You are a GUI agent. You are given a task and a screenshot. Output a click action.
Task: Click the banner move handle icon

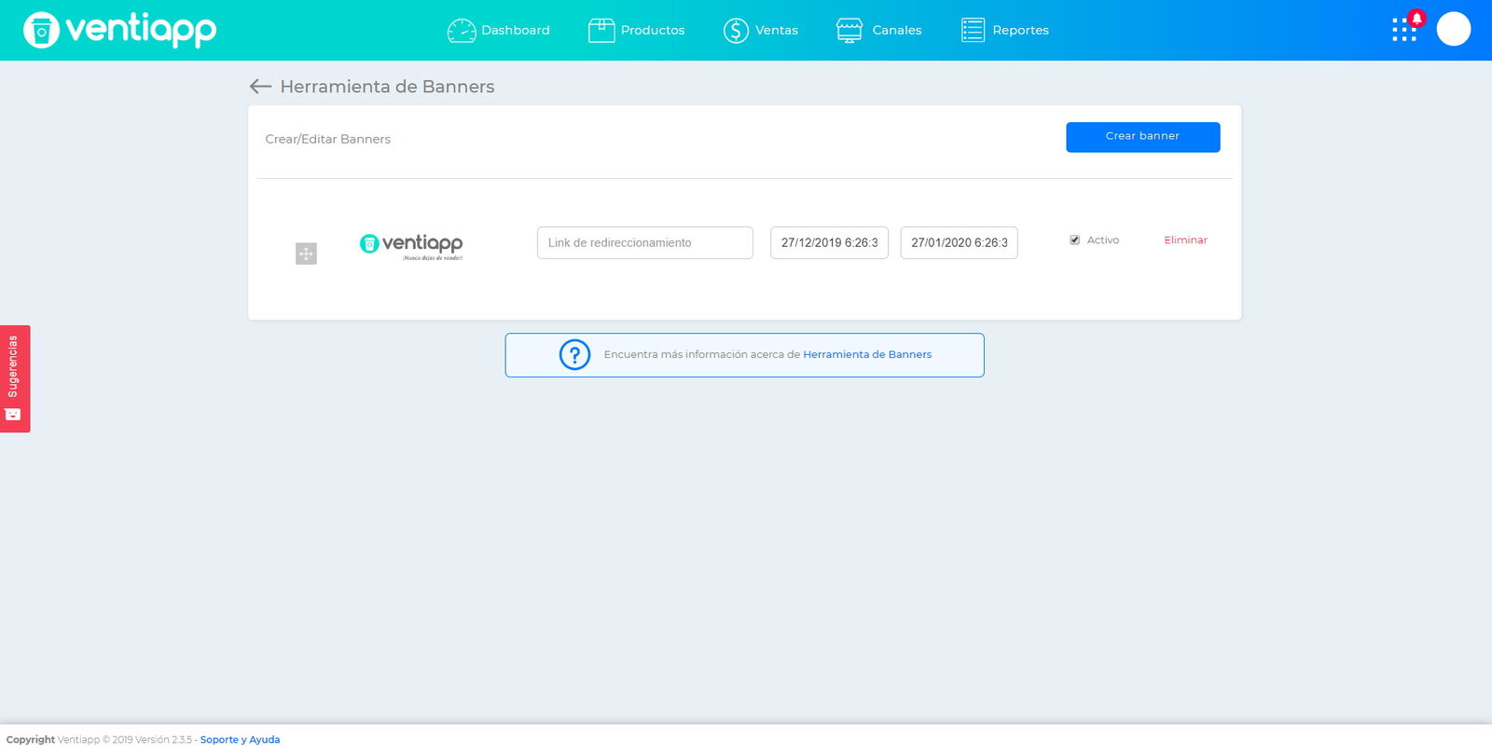[x=306, y=254]
